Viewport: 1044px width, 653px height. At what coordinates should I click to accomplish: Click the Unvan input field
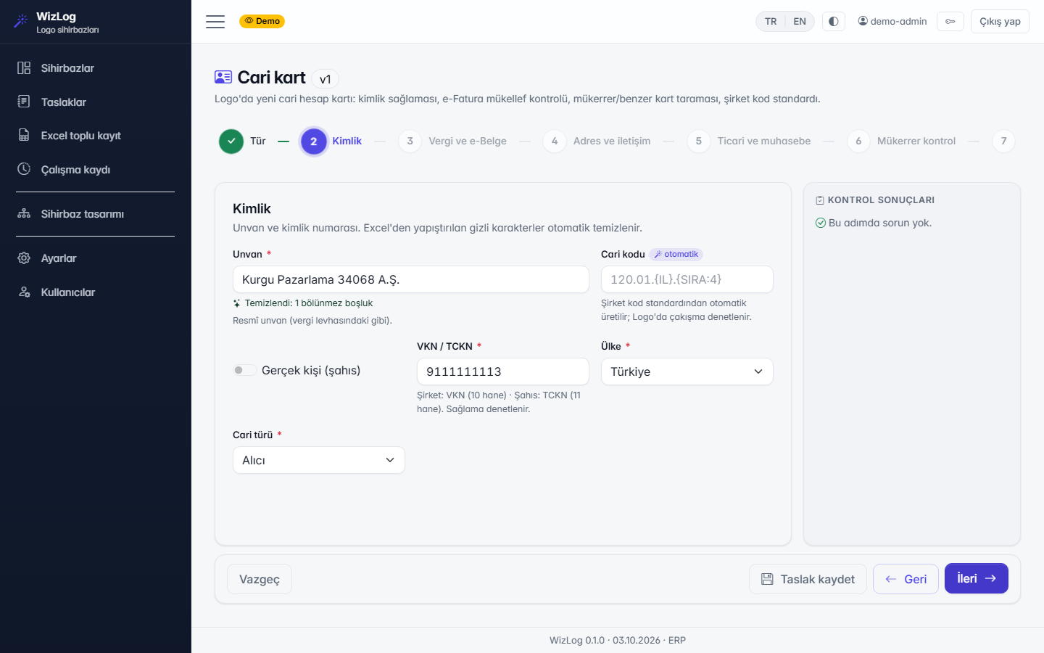(411, 279)
